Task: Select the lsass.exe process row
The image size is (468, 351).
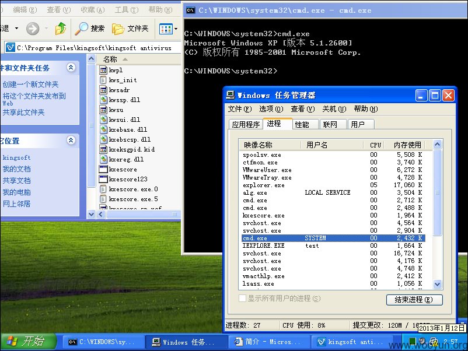Action: [x=333, y=283]
